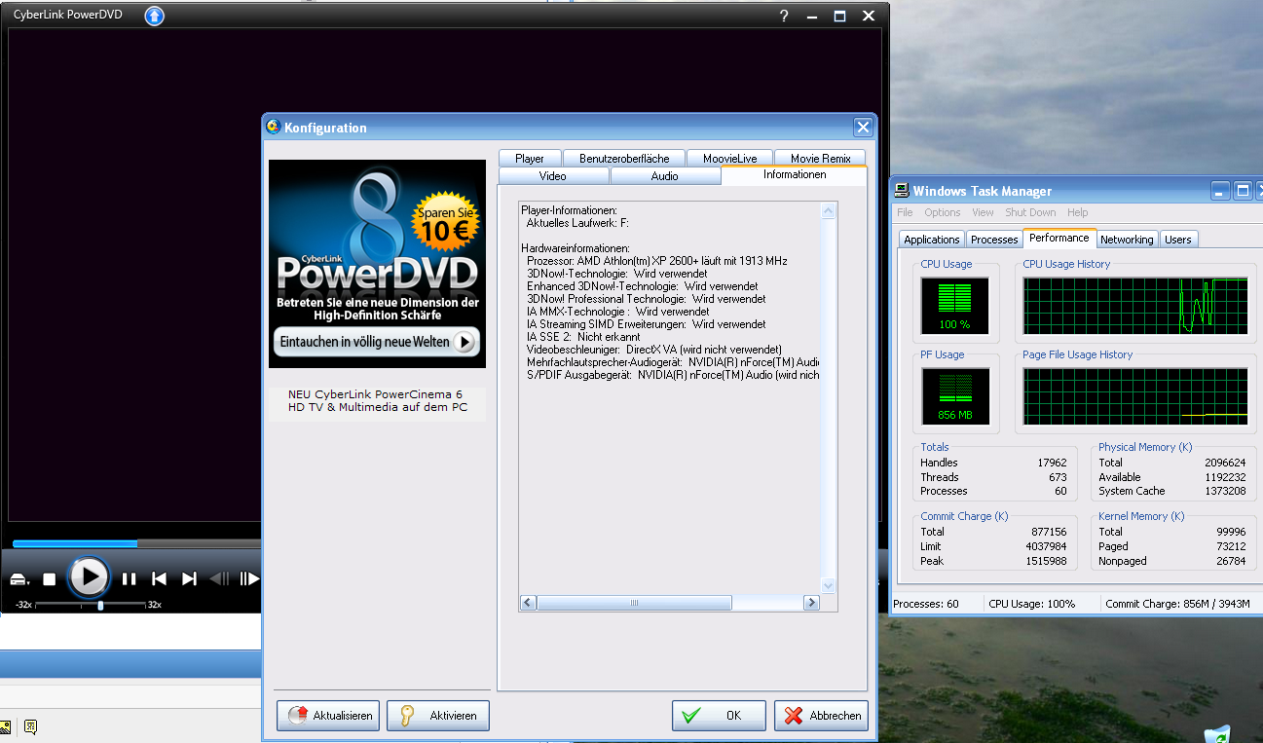Click the Handles value 17962

pos(1053,463)
